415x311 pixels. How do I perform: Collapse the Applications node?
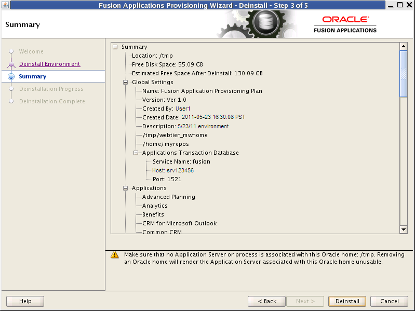pos(126,188)
